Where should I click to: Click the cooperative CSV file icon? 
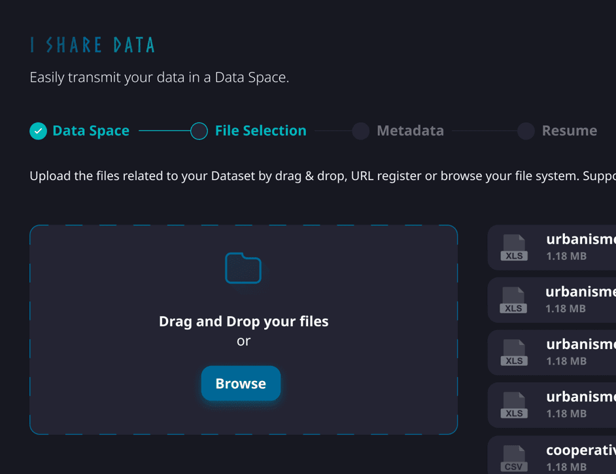coord(514,458)
